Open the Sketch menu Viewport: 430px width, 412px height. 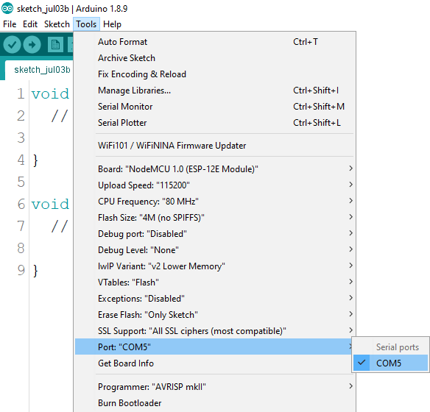pyautogui.click(x=57, y=24)
